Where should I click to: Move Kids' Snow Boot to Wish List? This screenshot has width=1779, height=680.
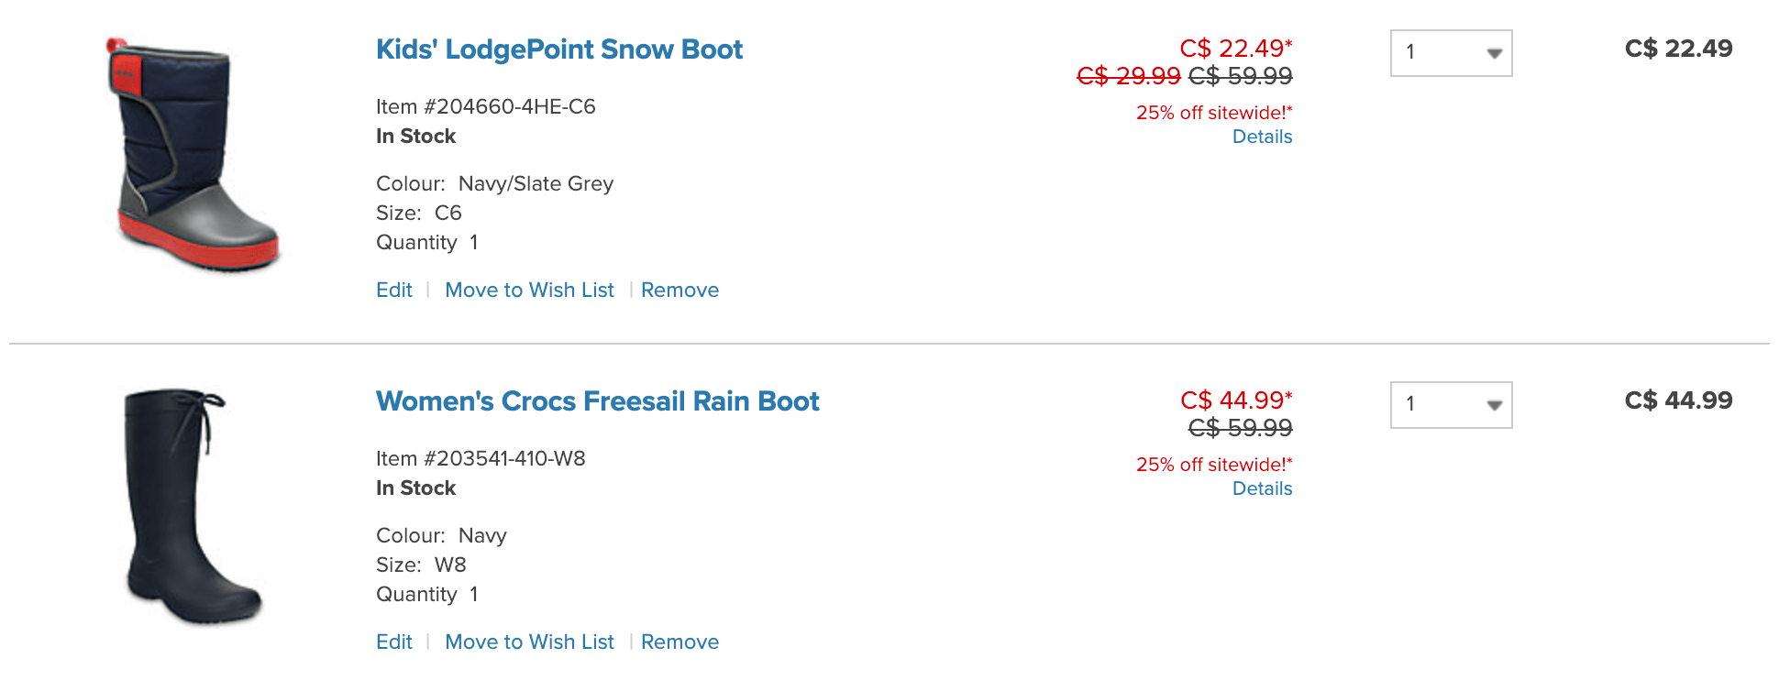(529, 290)
